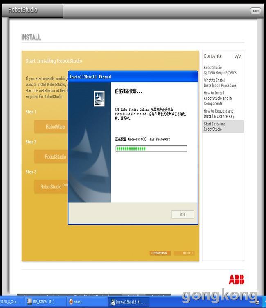Click the InstallShield icon in taskbar

[113, 302]
